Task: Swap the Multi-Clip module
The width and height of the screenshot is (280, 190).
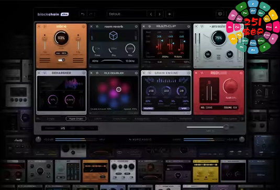Action: [150, 26]
